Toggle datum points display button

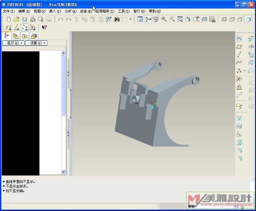[25, 27]
